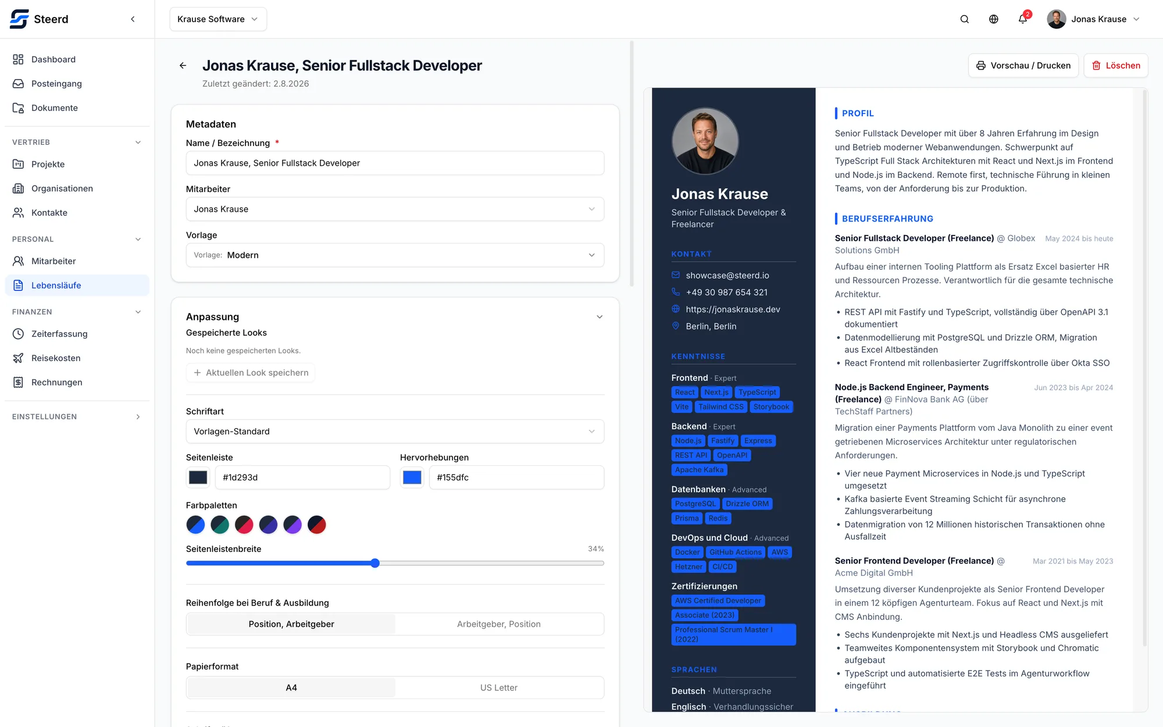Click the Rechnungen invoice icon
The height and width of the screenshot is (727, 1163).
pyautogui.click(x=19, y=382)
